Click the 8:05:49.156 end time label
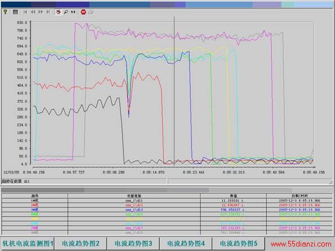 pyautogui.click(x=314, y=172)
